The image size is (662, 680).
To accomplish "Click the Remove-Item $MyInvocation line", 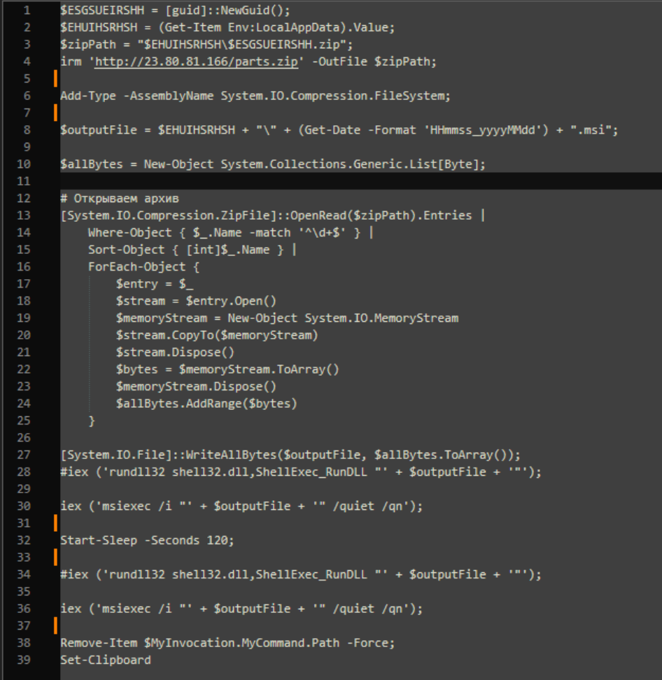I will click(227, 643).
